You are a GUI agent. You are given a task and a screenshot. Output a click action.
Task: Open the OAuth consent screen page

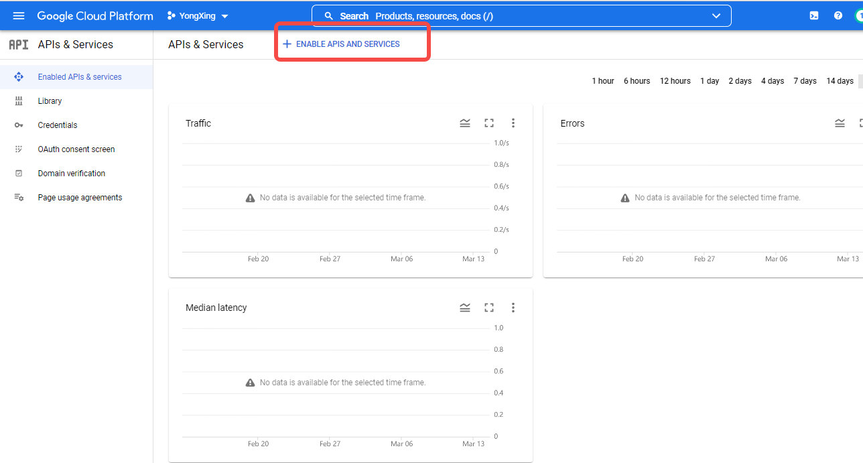(76, 149)
